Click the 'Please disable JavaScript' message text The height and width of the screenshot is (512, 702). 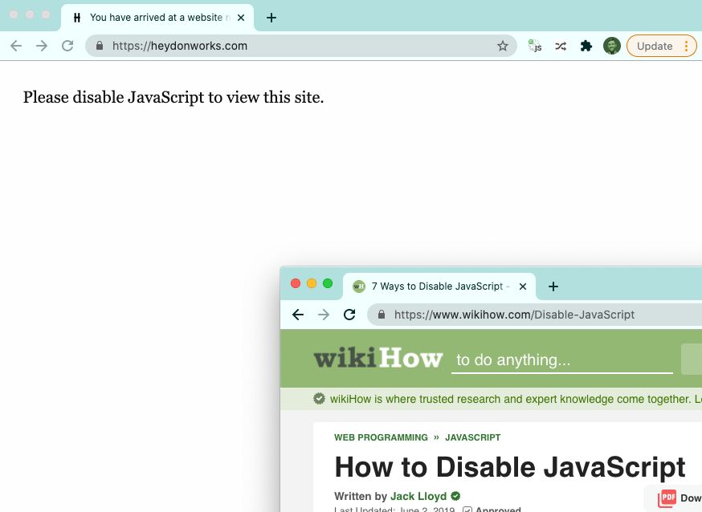point(173,97)
